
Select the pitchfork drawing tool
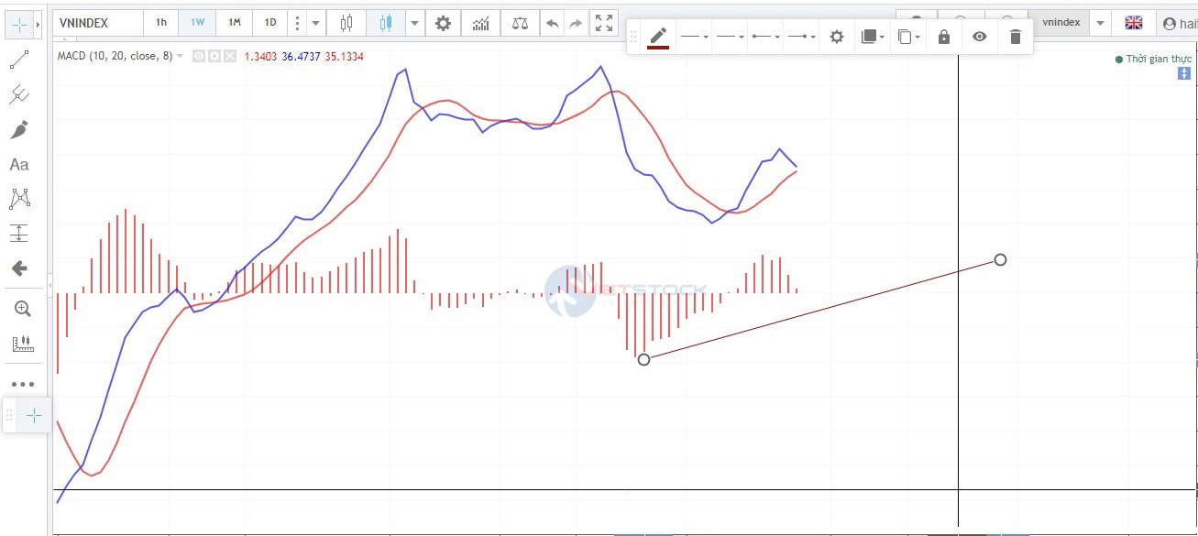pos(19,94)
